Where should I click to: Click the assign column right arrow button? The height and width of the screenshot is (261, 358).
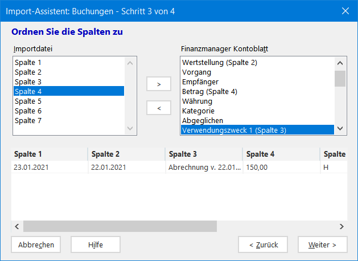pos(159,84)
